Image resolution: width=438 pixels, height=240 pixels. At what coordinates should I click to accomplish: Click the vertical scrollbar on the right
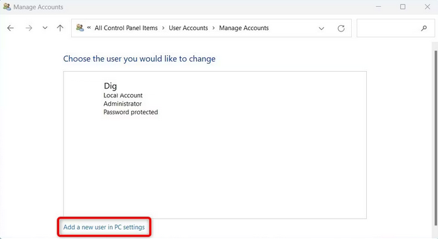[435, 138]
